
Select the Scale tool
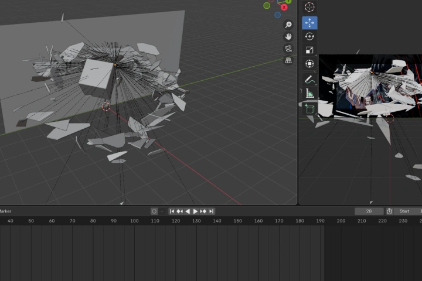[309, 50]
